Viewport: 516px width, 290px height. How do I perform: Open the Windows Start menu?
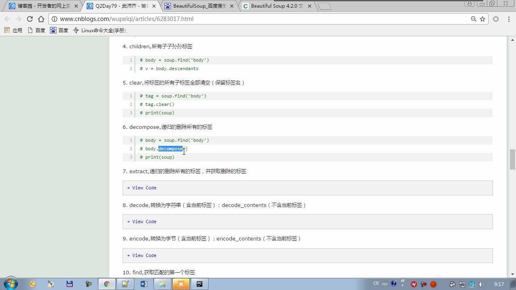tap(10, 284)
